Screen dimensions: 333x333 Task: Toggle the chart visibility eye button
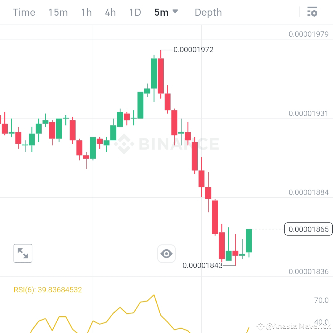pos(166,253)
